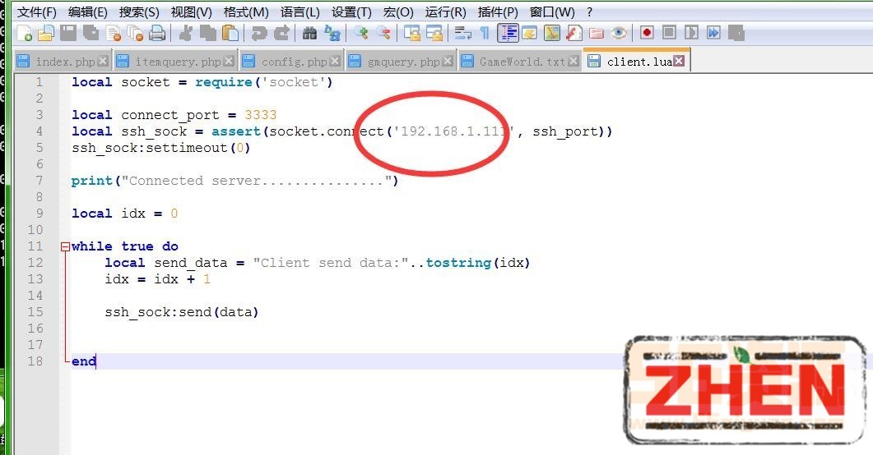
Task: Toggle the word wrap toolbar button
Action: coord(463,34)
